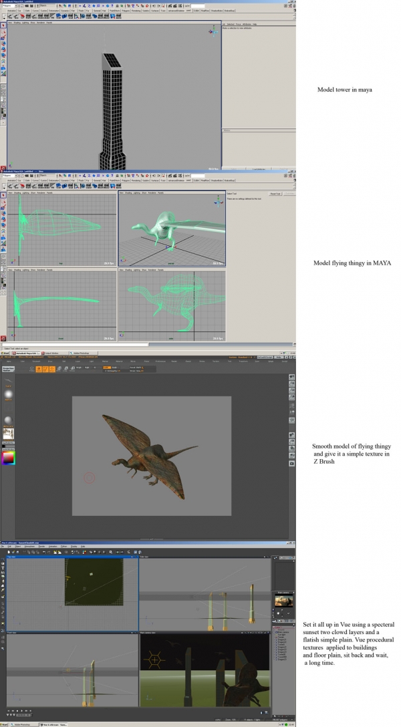Switch to Adobe Photoshop button in bottom taskbar

pos(23,724)
